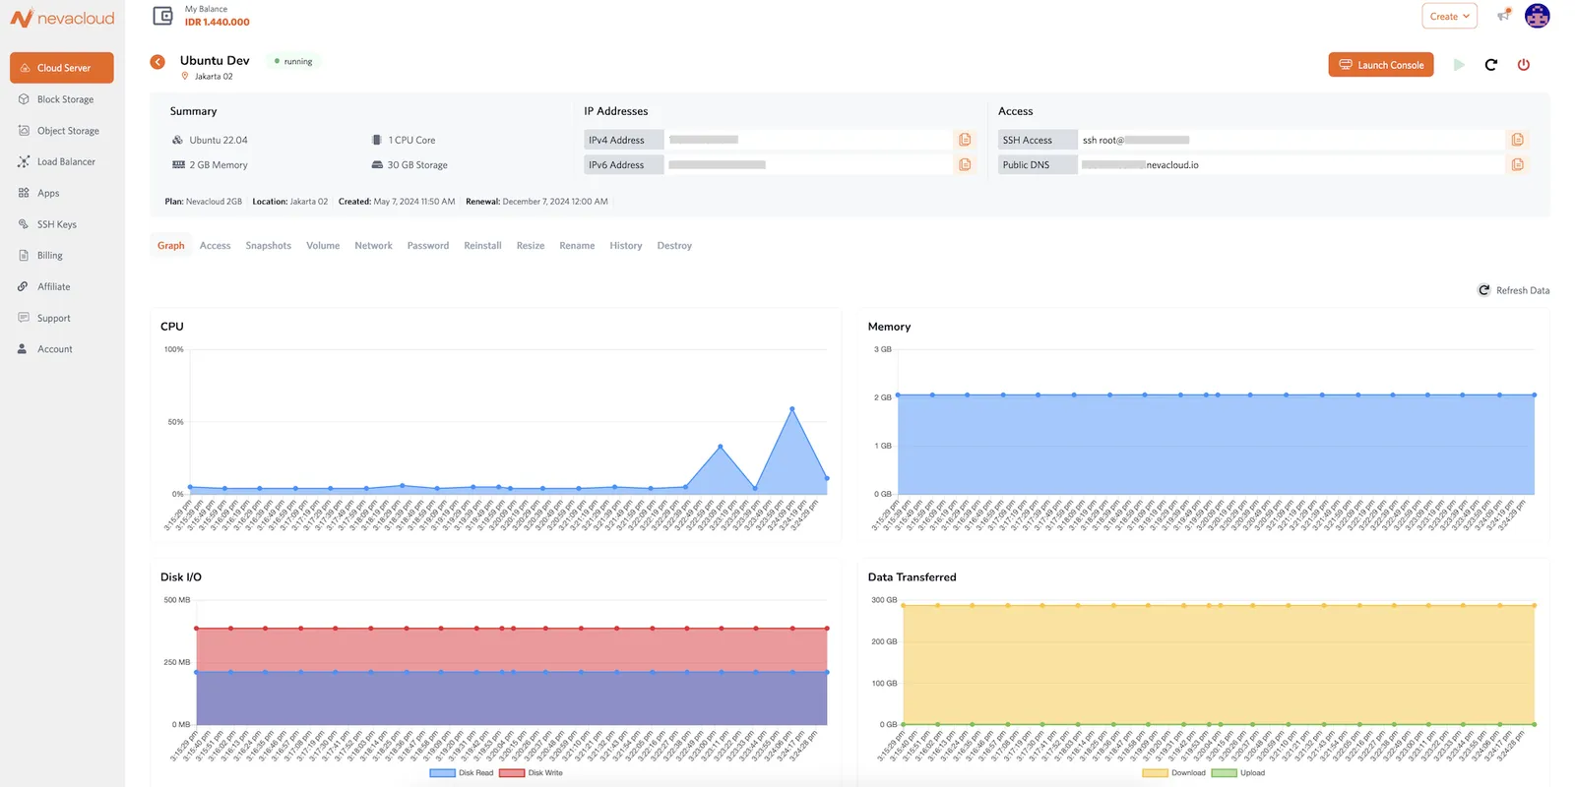The image size is (1575, 787).
Task: Power off the server
Action: click(x=1523, y=65)
